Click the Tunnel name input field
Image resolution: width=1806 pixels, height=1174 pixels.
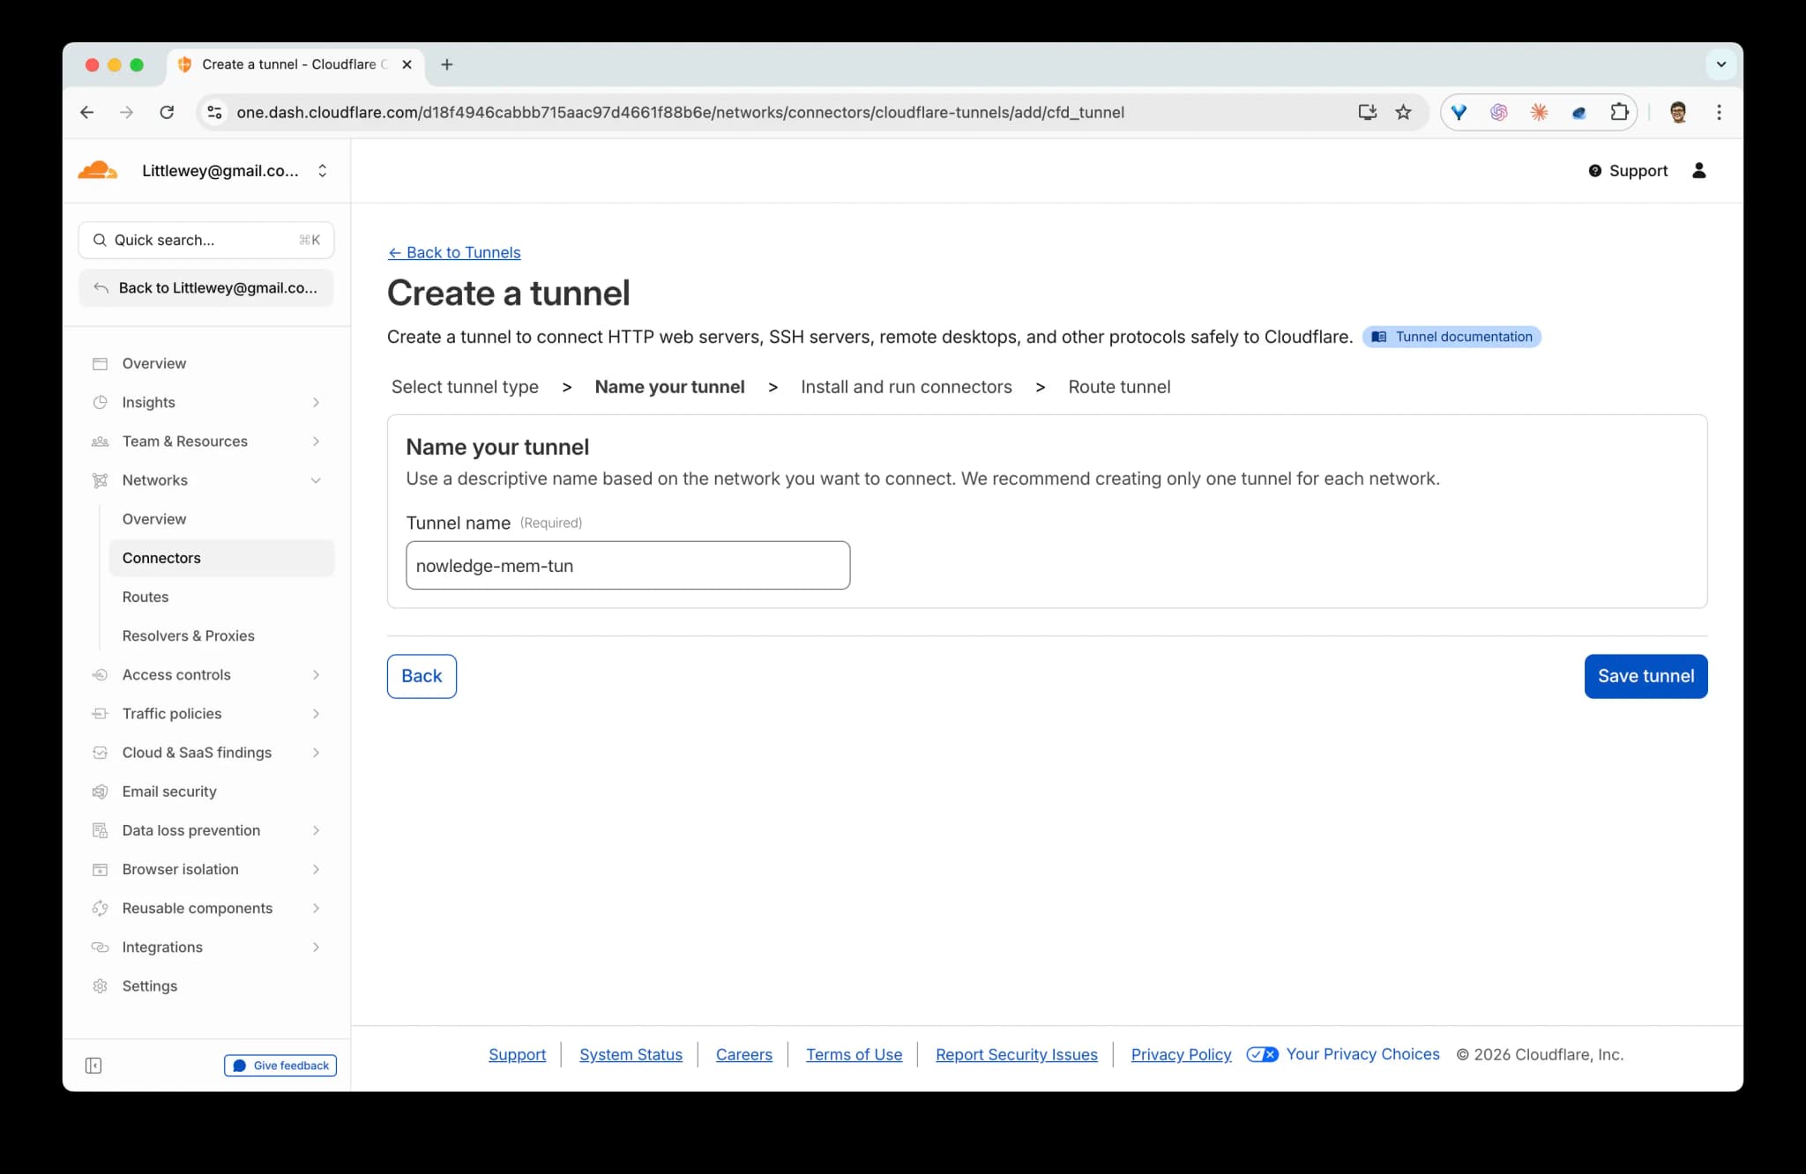tap(627, 566)
